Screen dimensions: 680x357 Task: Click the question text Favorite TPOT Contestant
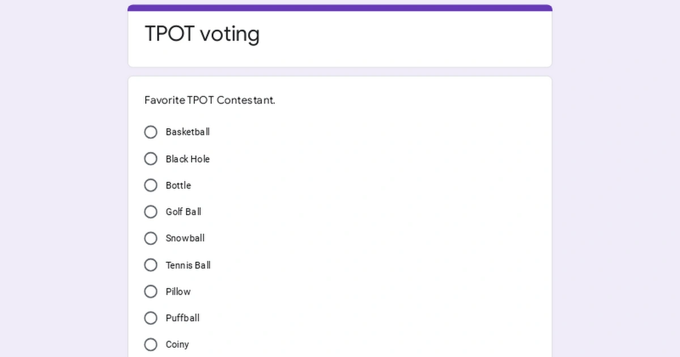pyautogui.click(x=209, y=100)
